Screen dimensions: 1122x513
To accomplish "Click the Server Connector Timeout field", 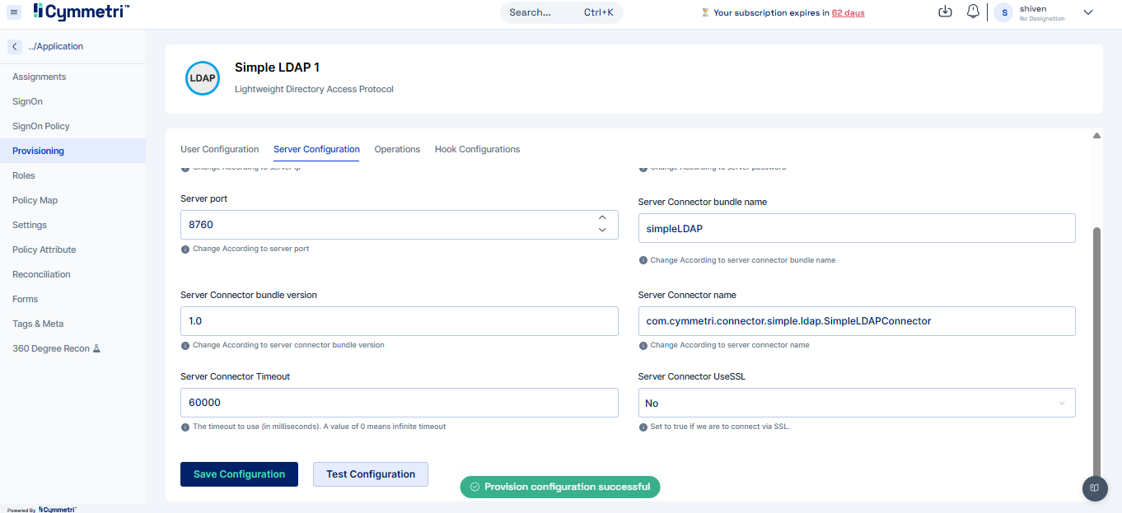I will (x=399, y=403).
